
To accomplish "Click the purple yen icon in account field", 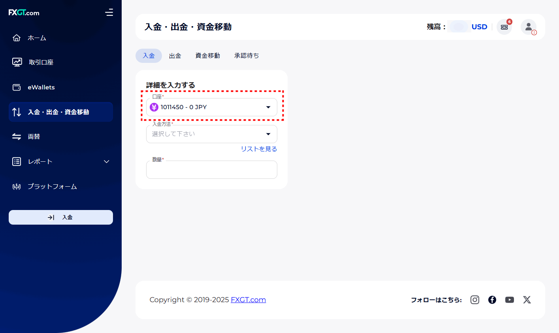I will tap(154, 107).
